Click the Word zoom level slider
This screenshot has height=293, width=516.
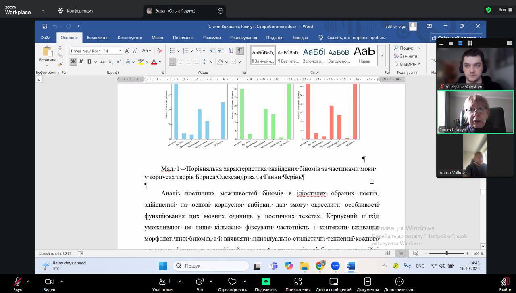446,253
